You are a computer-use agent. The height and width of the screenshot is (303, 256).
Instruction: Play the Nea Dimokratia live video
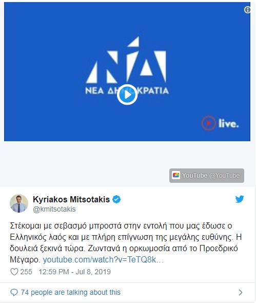pyautogui.click(x=127, y=94)
